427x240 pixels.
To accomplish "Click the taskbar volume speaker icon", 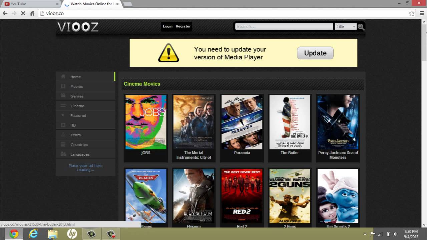I will (x=395, y=234).
